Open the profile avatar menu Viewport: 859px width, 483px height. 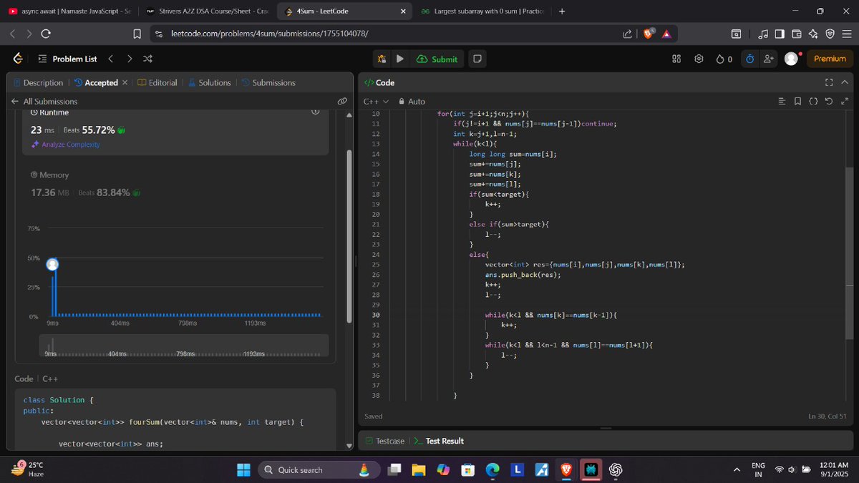(x=791, y=59)
